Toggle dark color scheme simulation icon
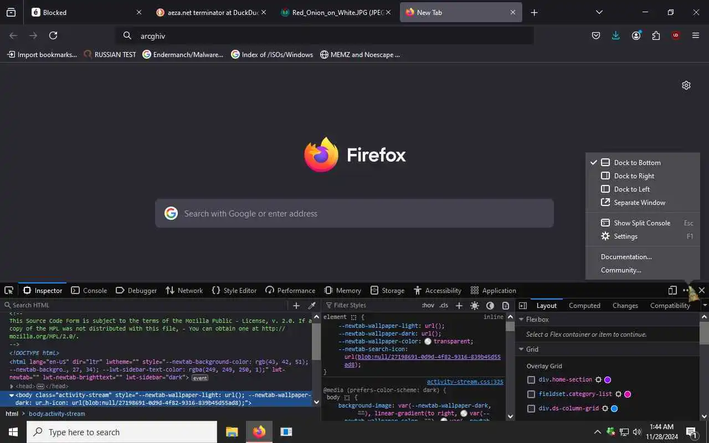The image size is (709, 443). pyautogui.click(x=490, y=305)
